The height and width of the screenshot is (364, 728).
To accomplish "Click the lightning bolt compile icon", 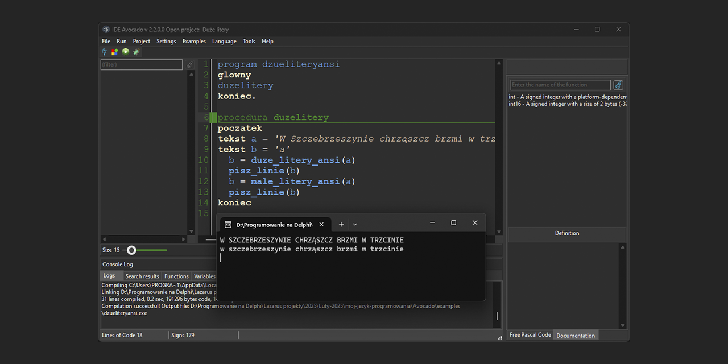I will [105, 52].
